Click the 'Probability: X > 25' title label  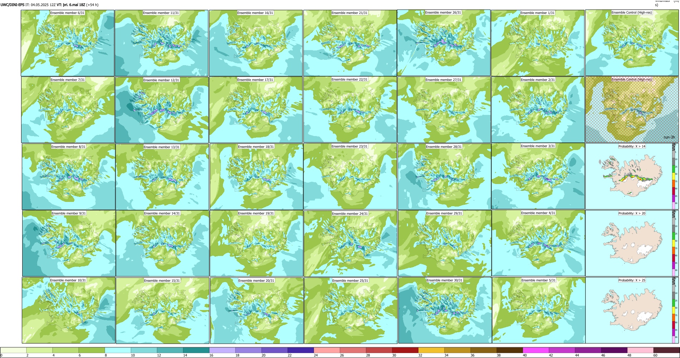coord(632,280)
